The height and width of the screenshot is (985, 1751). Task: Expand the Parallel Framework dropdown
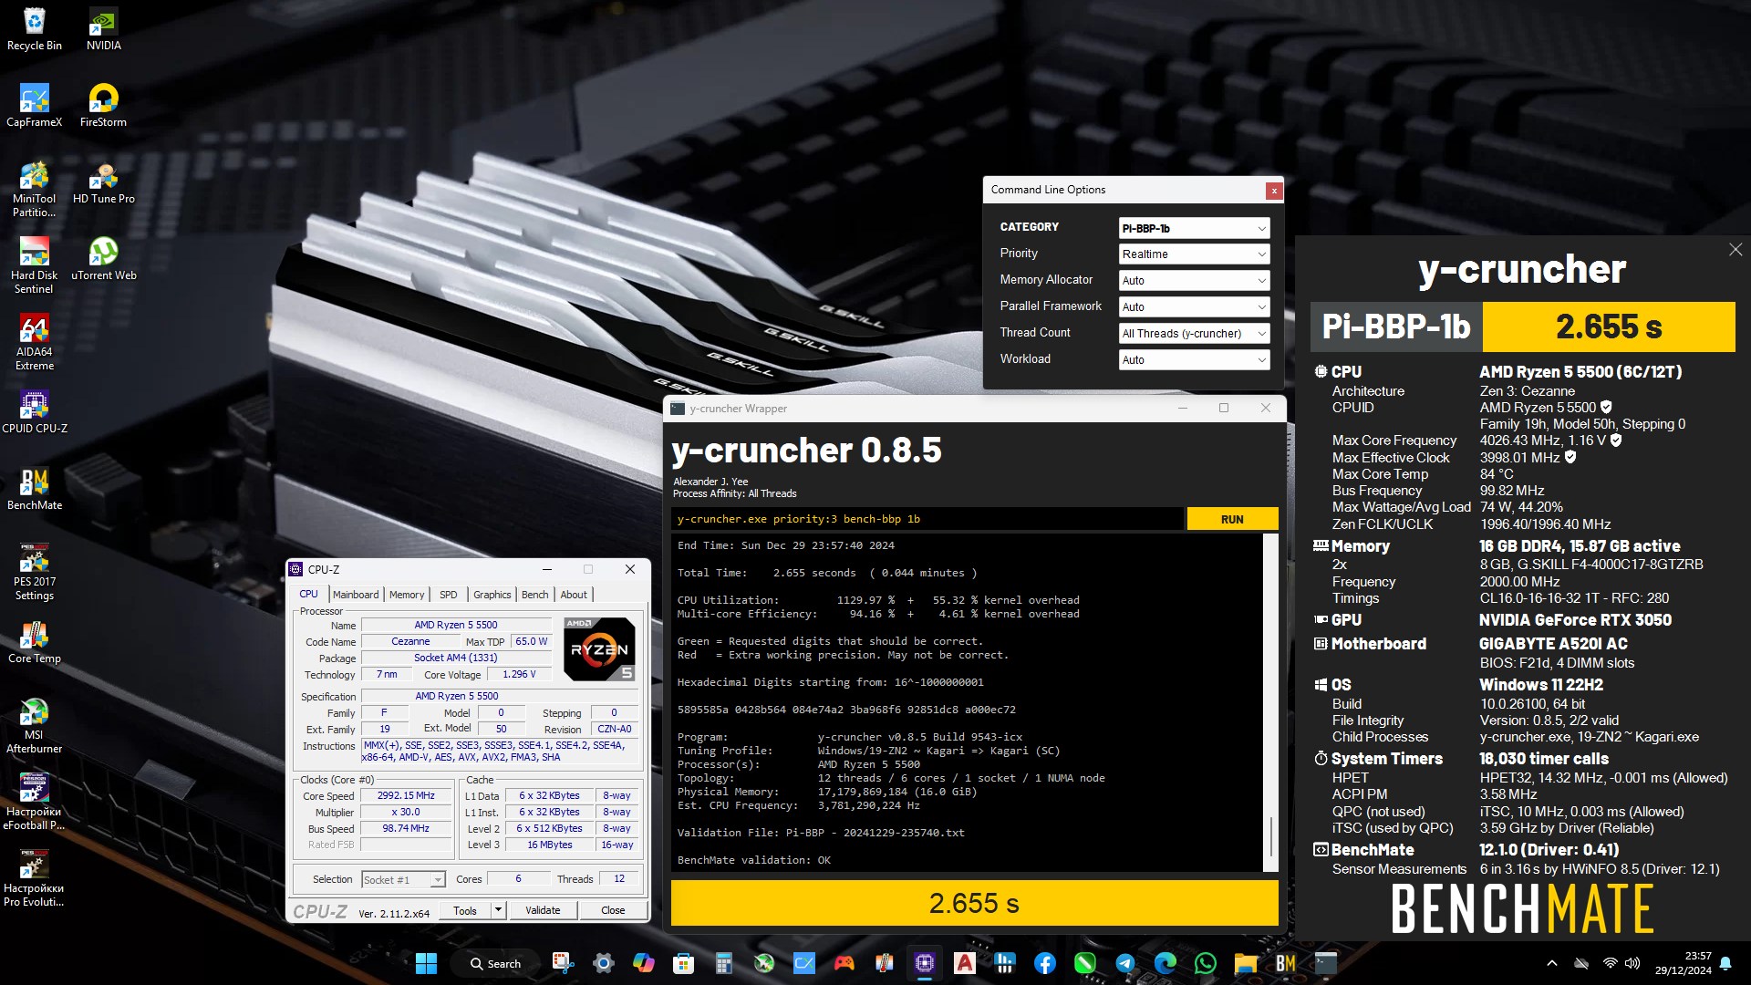pos(1194,307)
